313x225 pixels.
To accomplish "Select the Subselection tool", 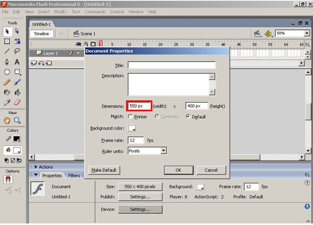I will (x=17, y=31).
